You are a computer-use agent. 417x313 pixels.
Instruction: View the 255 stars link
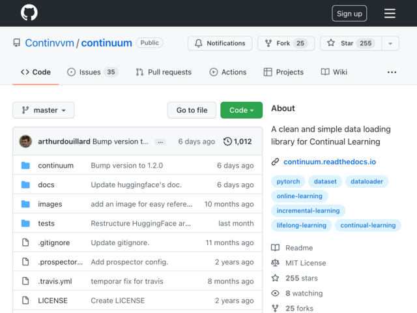pyautogui.click(x=302, y=278)
